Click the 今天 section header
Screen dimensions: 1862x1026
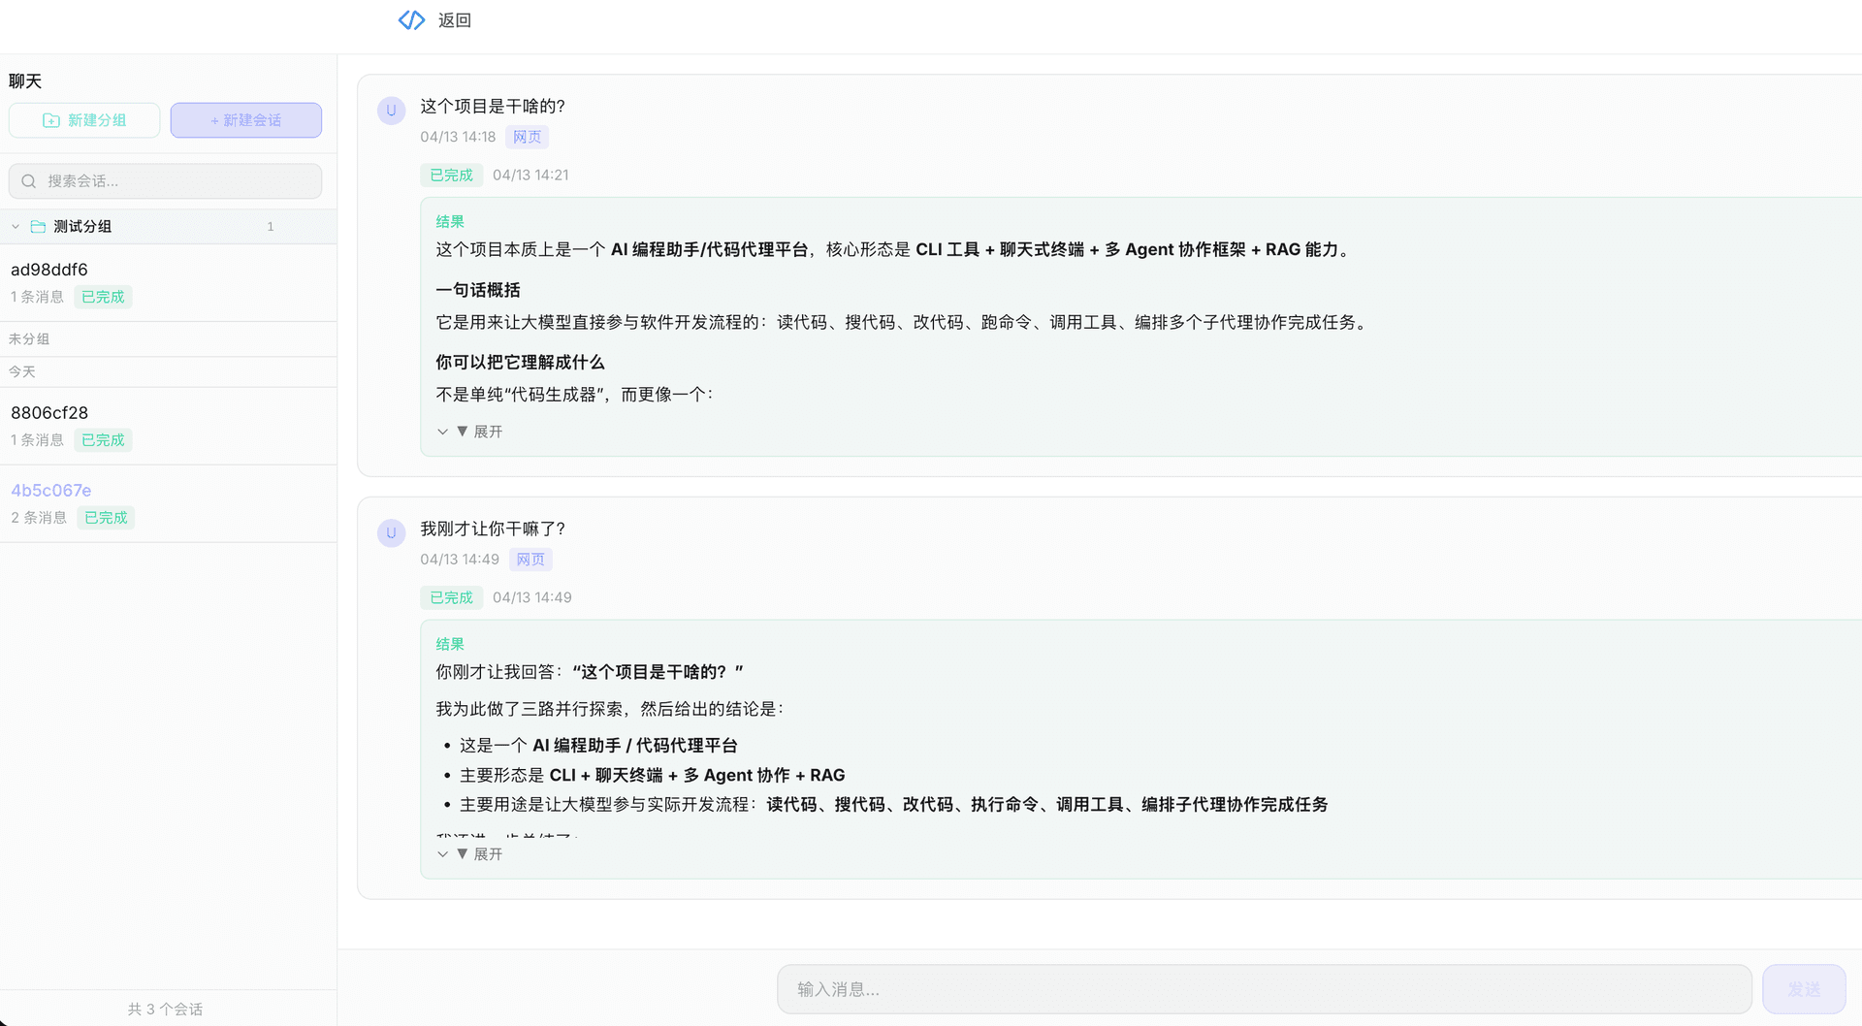21,371
